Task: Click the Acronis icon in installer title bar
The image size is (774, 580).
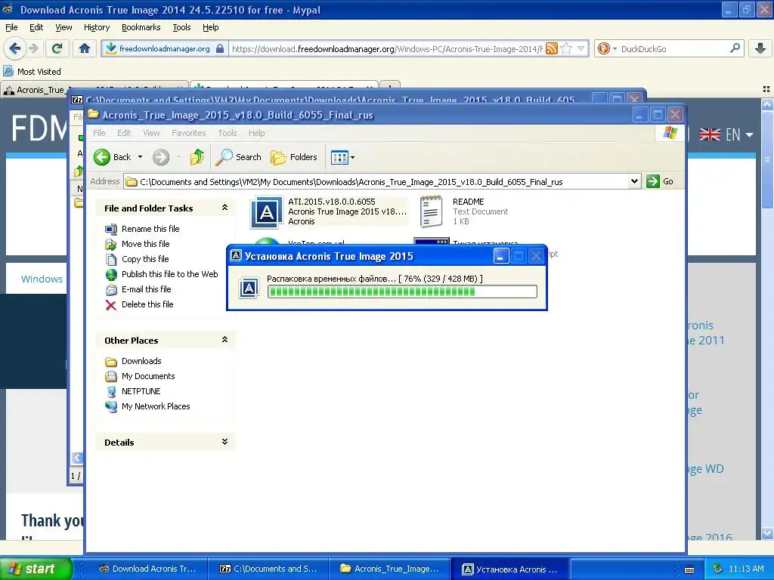Action: [236, 256]
